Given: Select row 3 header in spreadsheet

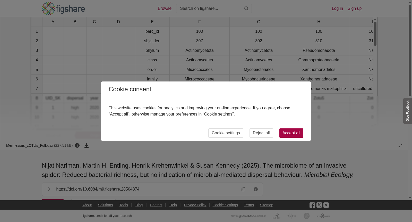Looking at the screenshot, I should click(x=37, y=51).
